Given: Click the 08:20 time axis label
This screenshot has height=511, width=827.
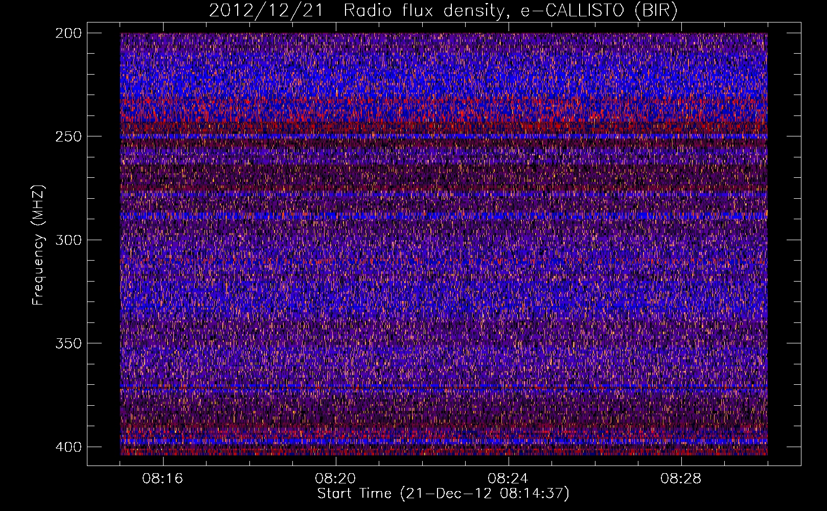Looking at the screenshot, I should pyautogui.click(x=335, y=479).
